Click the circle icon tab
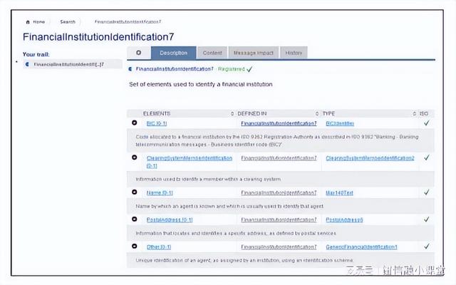This screenshot has width=456, height=285. 139,53
